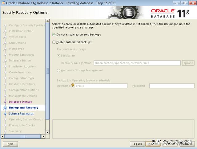Click the step list scroll up arrow
This screenshot has height=149, width=197.
47,21
